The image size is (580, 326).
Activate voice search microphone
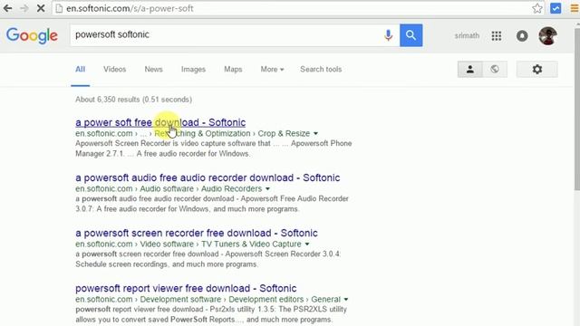388,35
